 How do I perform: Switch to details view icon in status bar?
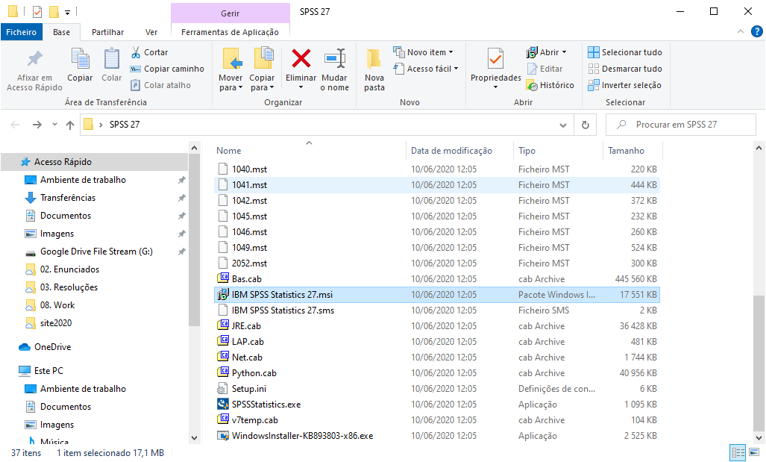(738, 452)
